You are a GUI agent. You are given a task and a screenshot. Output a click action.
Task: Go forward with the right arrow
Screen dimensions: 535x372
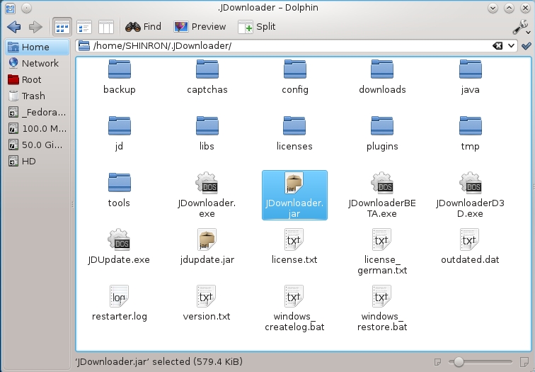[x=35, y=27]
